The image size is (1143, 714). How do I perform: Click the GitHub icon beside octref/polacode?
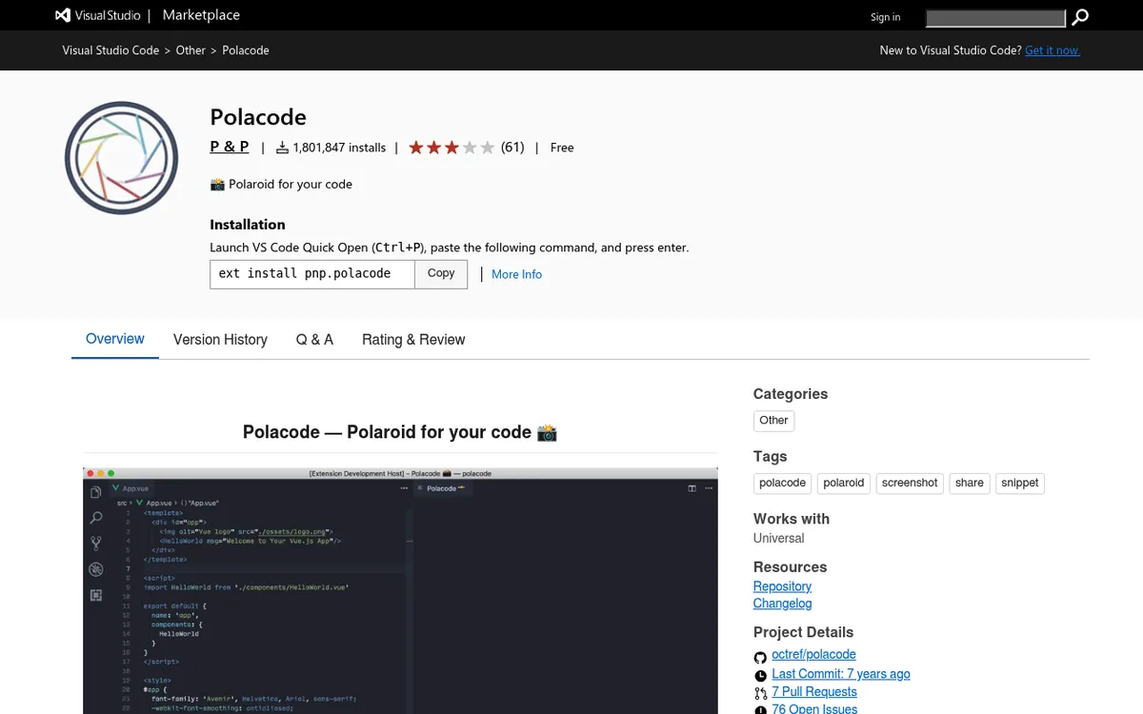click(760, 657)
